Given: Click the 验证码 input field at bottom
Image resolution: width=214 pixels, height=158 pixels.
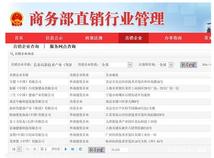Looking at the screenshot, I should pyautogui.click(x=119, y=150).
